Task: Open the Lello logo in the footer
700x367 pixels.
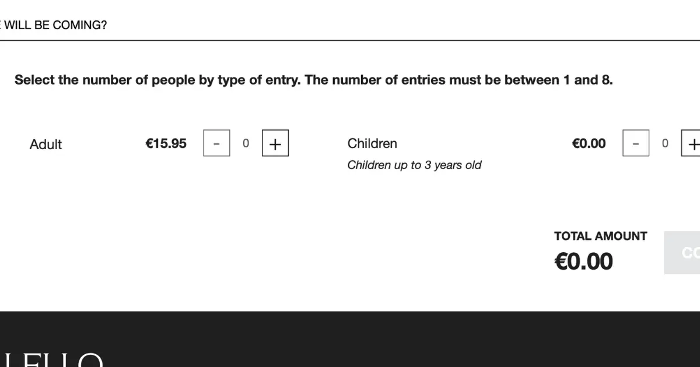Action: coord(51,359)
